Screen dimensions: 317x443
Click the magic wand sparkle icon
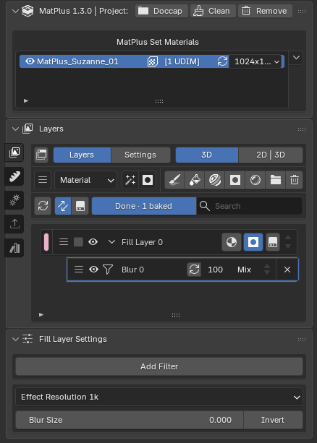click(130, 180)
